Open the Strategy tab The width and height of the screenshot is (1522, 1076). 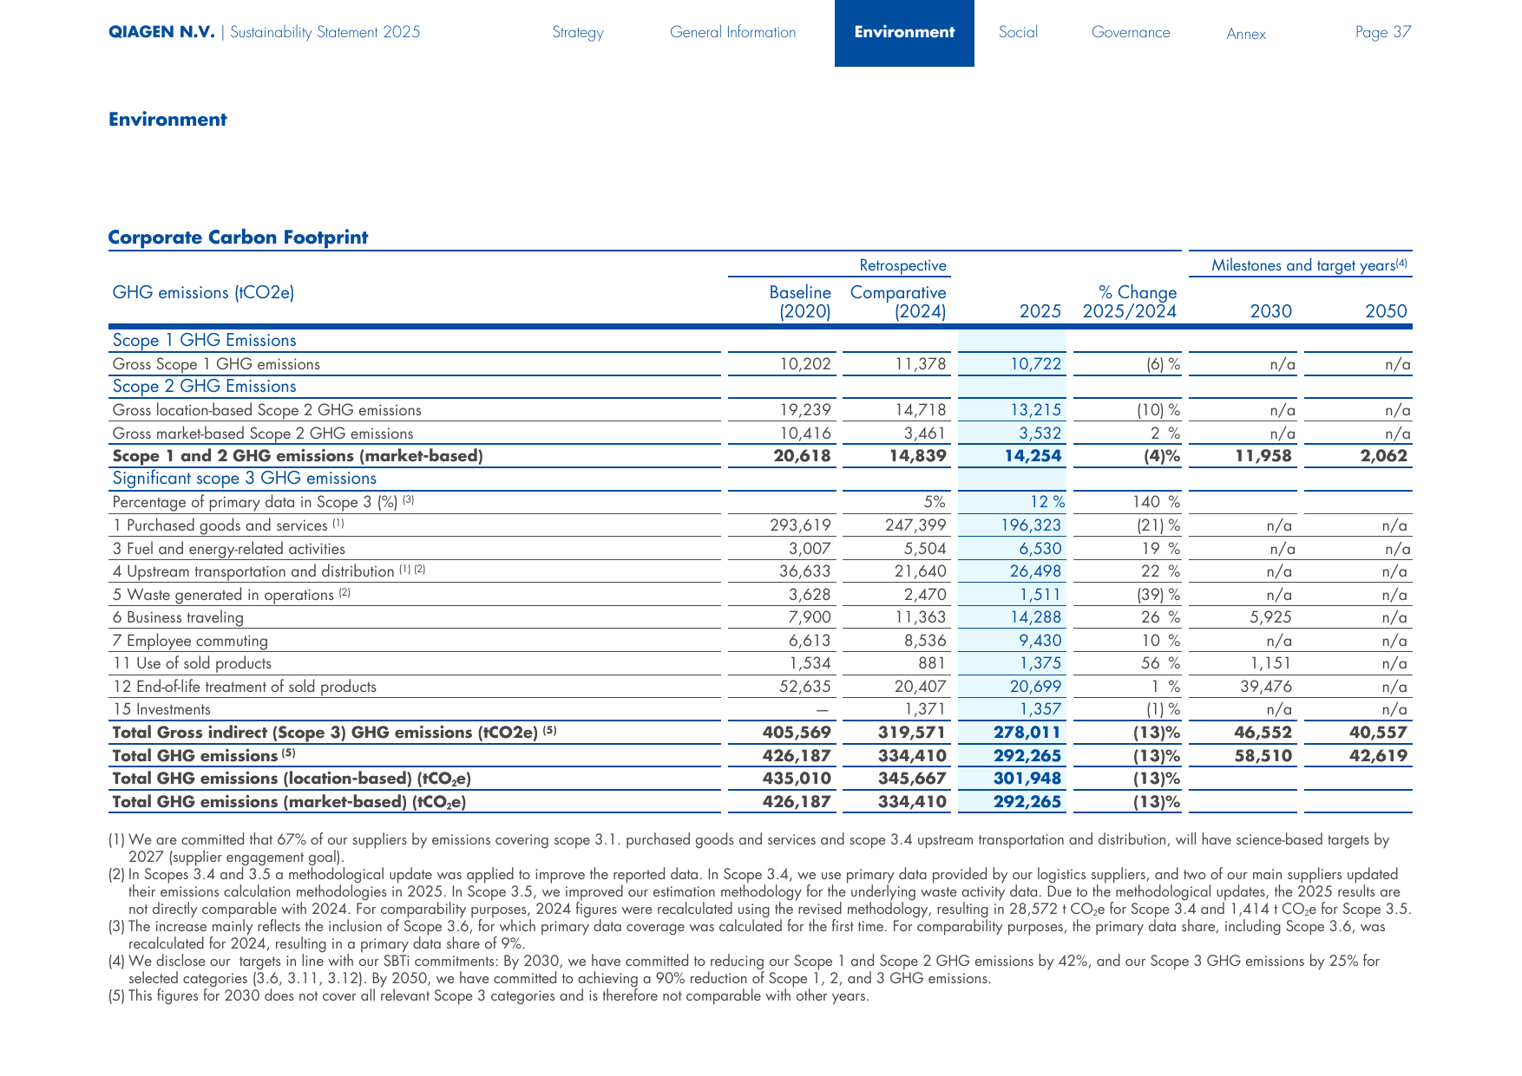[x=577, y=32]
